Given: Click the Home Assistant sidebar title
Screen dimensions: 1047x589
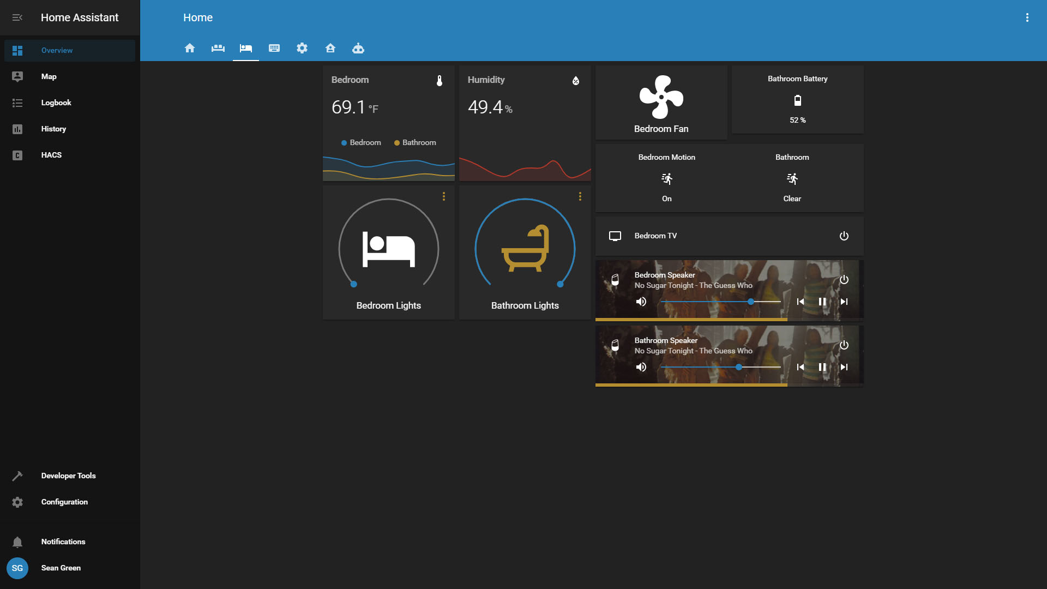Looking at the screenshot, I should click(80, 17).
